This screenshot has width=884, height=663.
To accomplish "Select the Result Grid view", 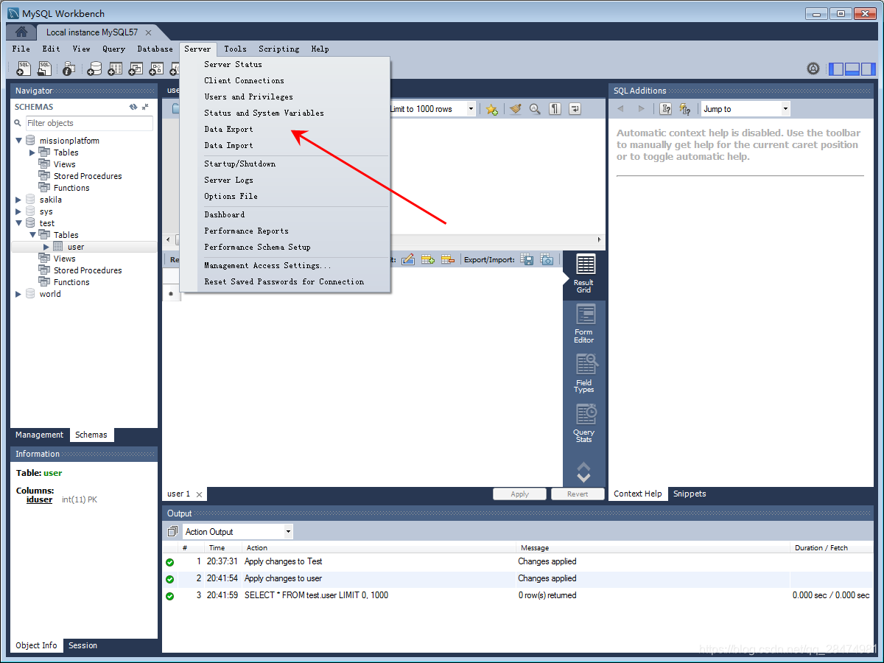I will click(584, 275).
